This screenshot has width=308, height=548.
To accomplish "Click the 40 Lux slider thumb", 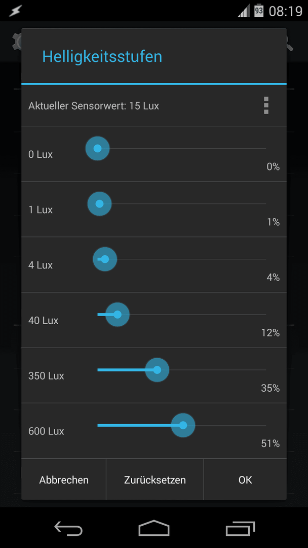I will pyautogui.click(x=118, y=315).
